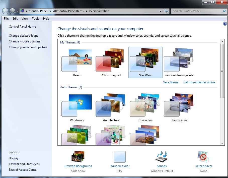Open the View menu

[25, 19]
